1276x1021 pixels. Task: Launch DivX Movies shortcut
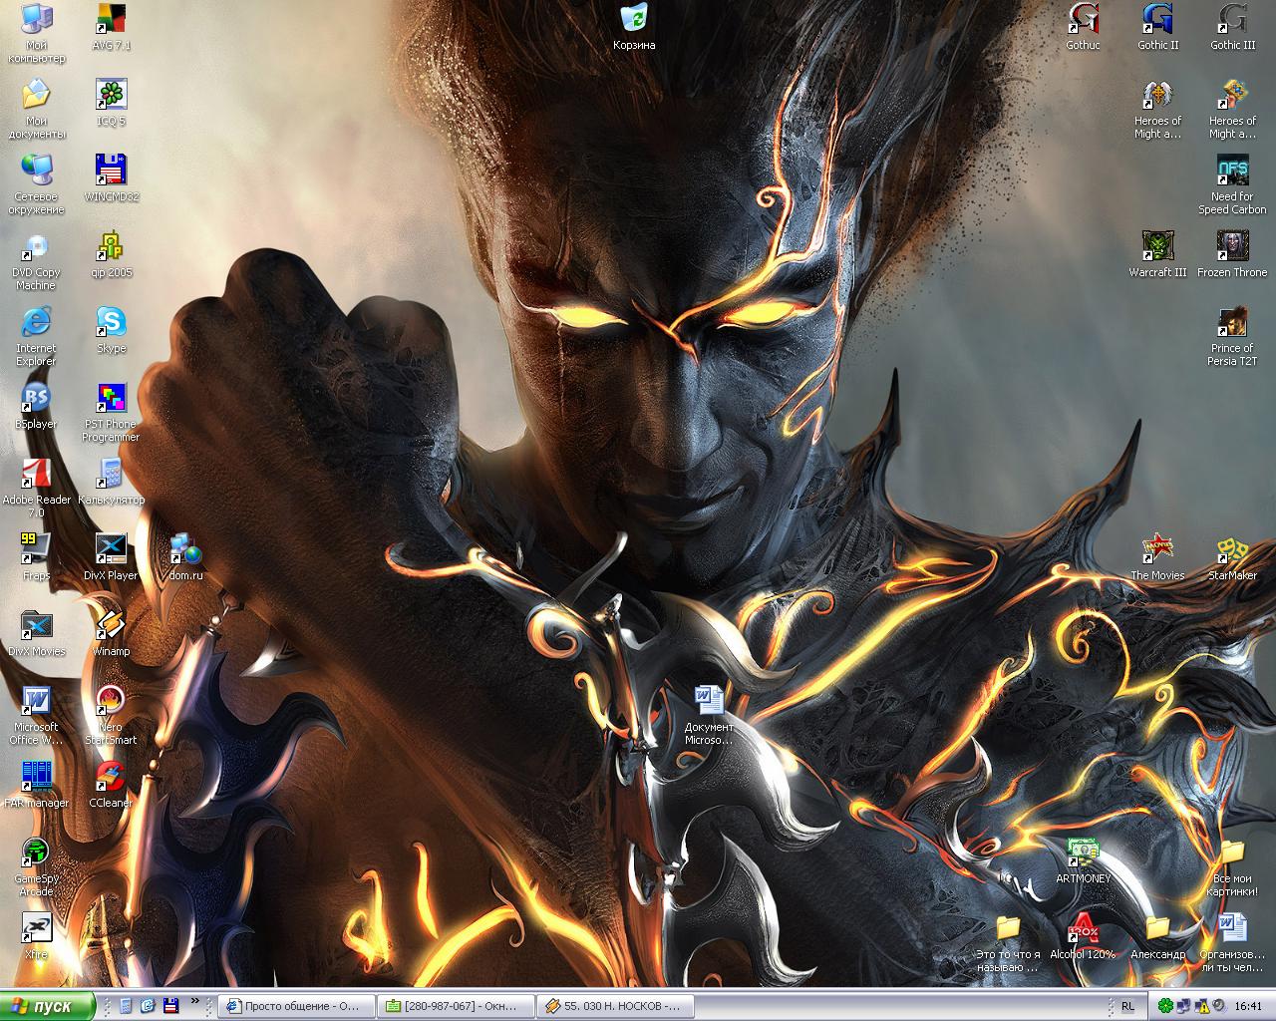[36, 633]
